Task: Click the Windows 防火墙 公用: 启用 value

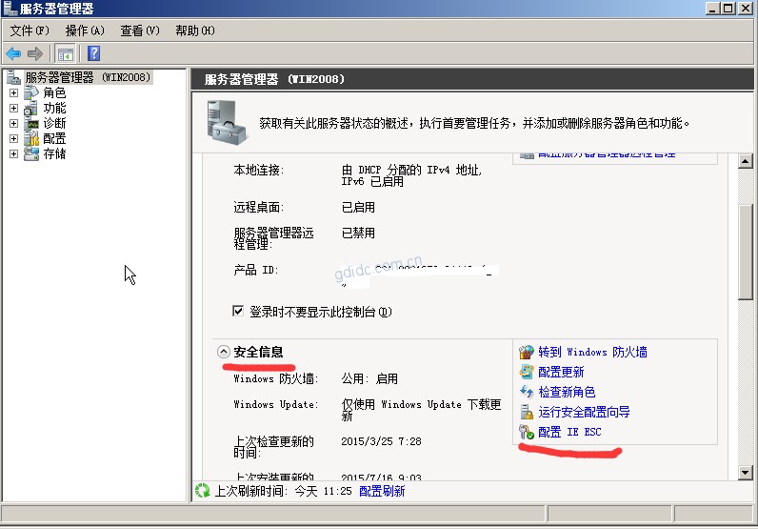Action: click(x=369, y=378)
